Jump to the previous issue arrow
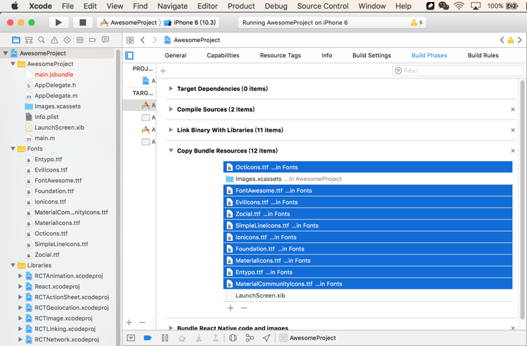 [x=502, y=40]
